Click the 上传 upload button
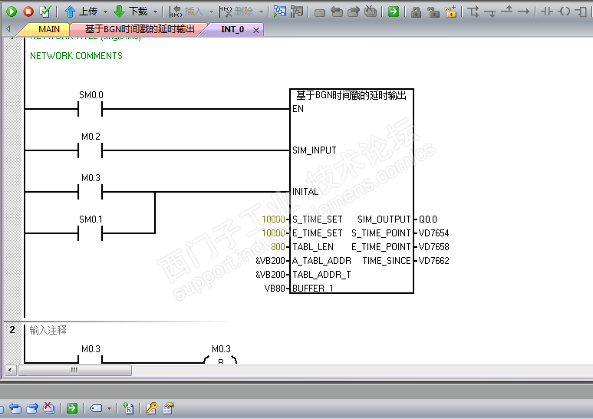Viewport: 593px width, 419px height. click(81, 12)
